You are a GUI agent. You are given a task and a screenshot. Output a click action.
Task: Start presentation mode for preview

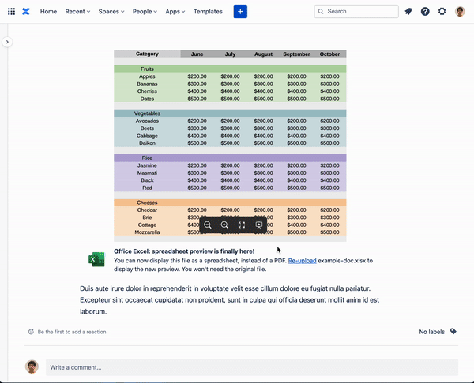click(259, 225)
